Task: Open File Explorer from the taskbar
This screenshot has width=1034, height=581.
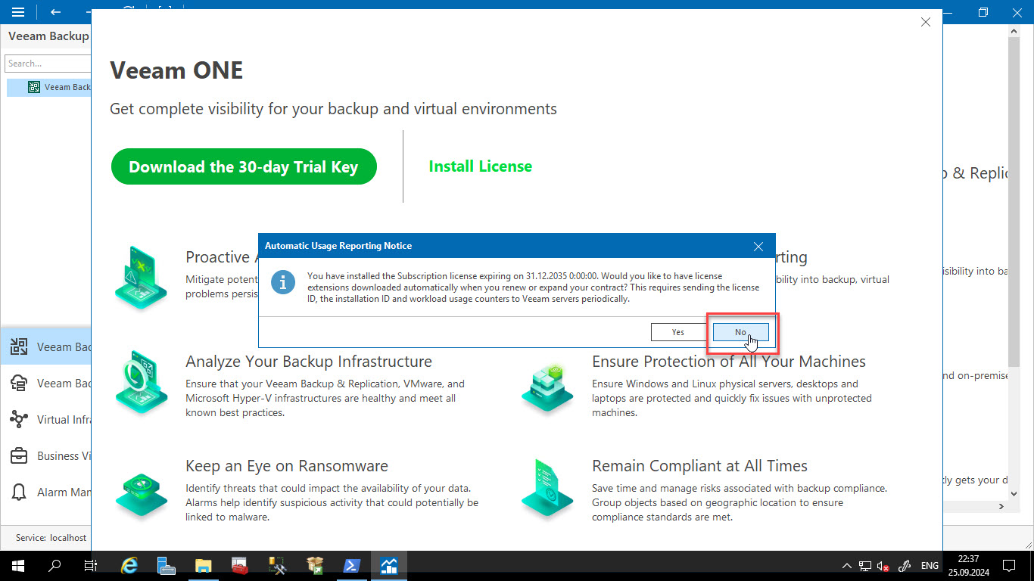Action: coord(203,565)
